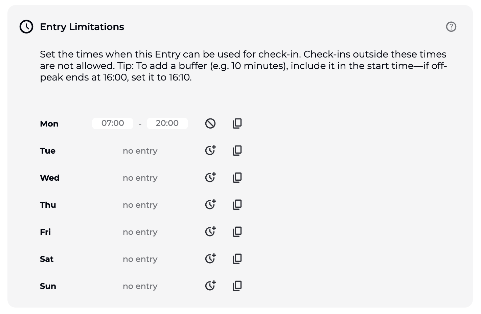The height and width of the screenshot is (314, 481).
Task: Copy Sunday's schedule icon
Action: coord(237,286)
